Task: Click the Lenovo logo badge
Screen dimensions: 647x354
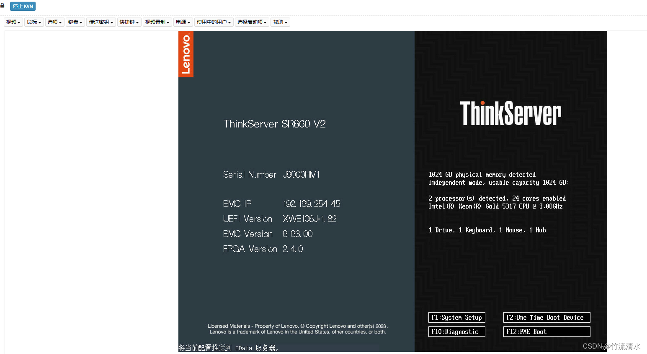Action: click(186, 54)
